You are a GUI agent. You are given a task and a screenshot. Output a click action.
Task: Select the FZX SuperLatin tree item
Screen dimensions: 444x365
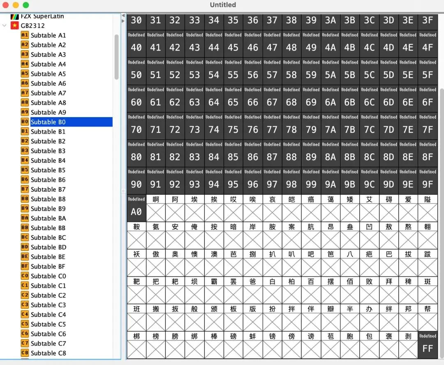[x=42, y=16]
